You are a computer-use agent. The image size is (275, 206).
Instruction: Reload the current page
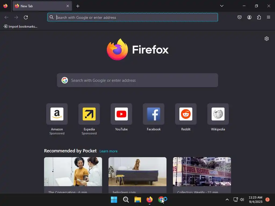(x=26, y=17)
